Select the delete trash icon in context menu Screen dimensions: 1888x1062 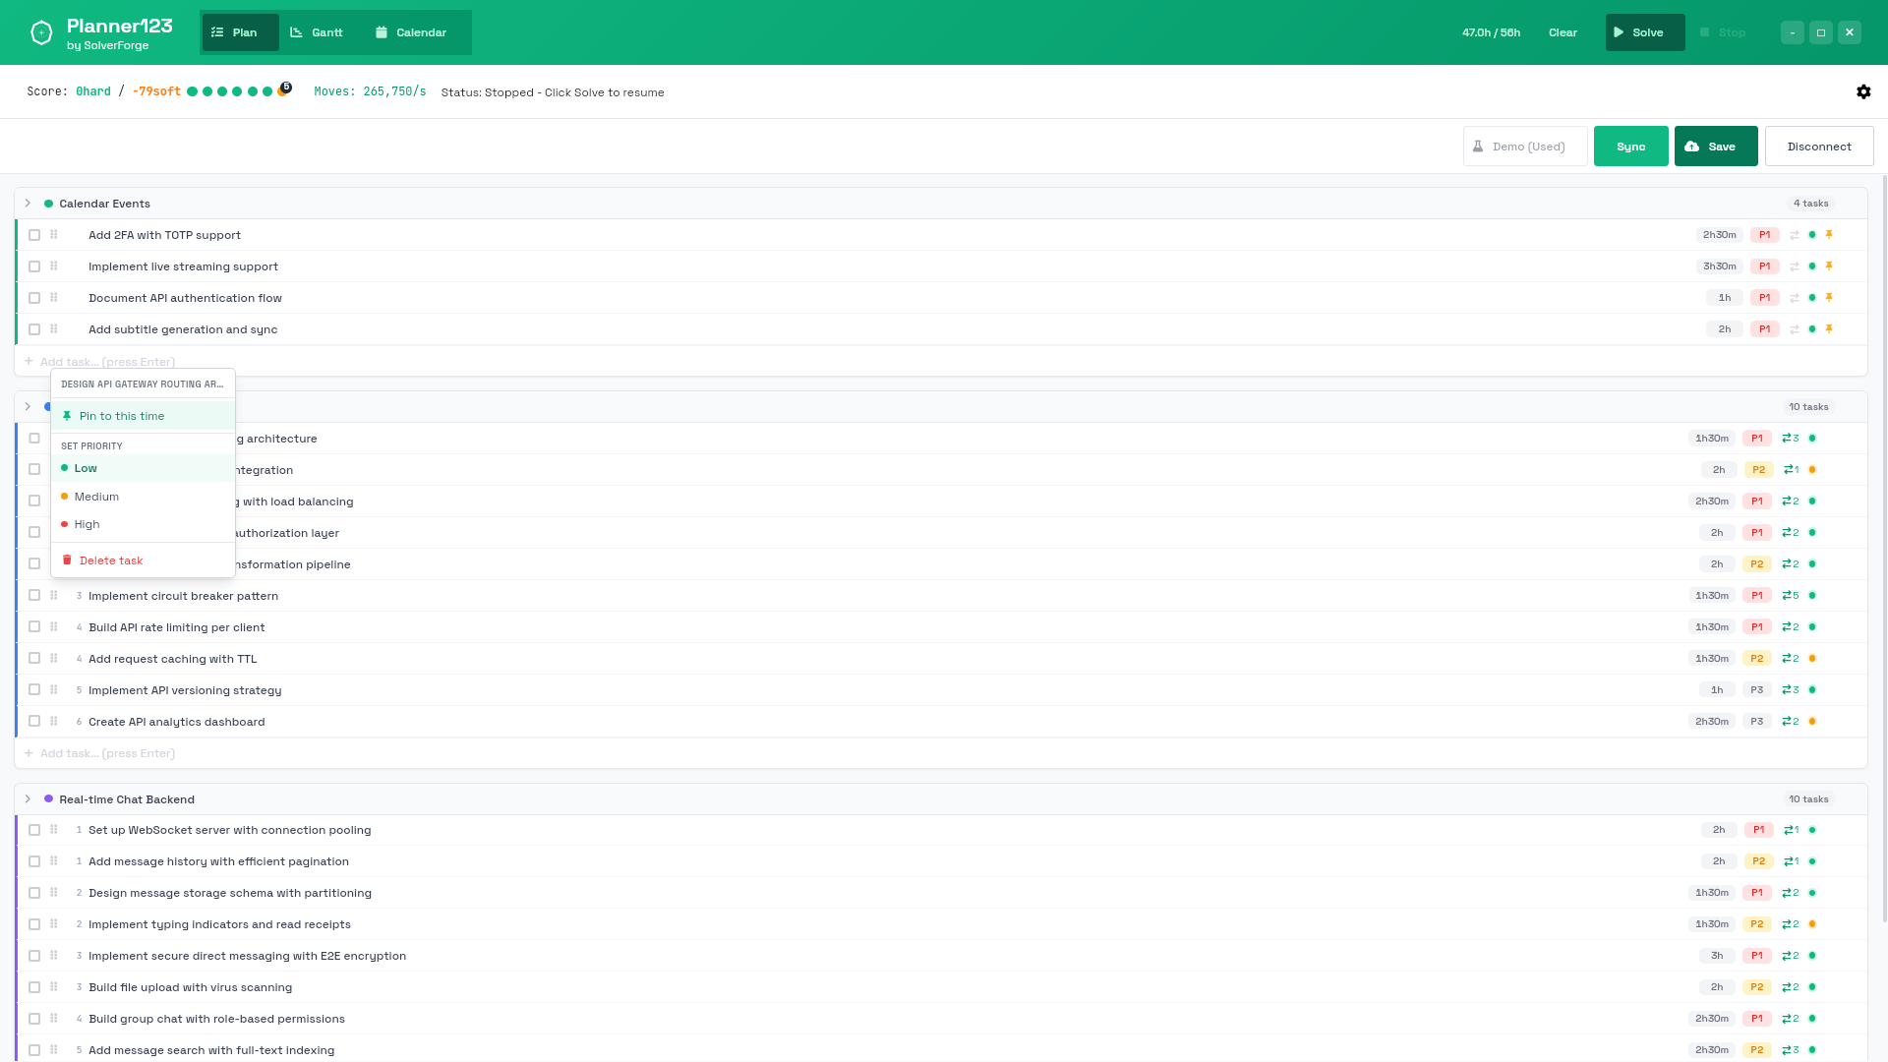click(67, 560)
